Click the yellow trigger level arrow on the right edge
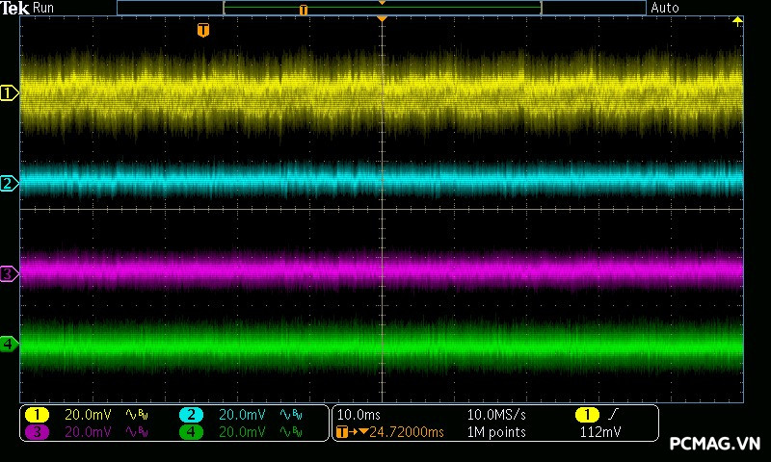Screen dimensions: 771x462 (738, 21)
